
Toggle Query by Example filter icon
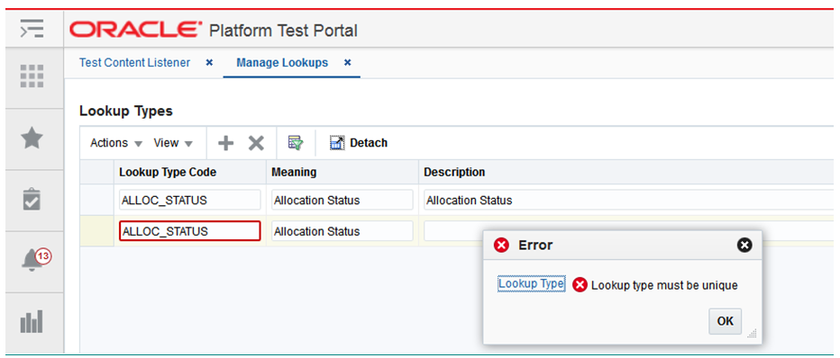[296, 143]
